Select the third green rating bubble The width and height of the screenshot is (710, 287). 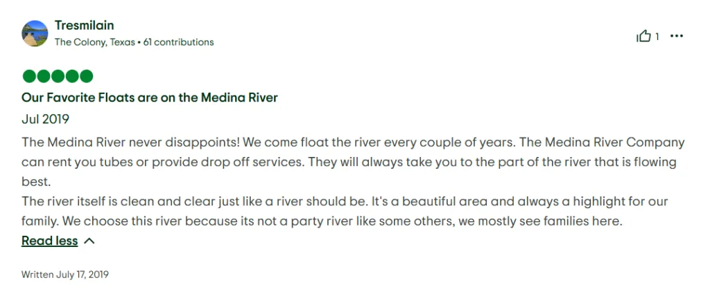click(x=58, y=76)
